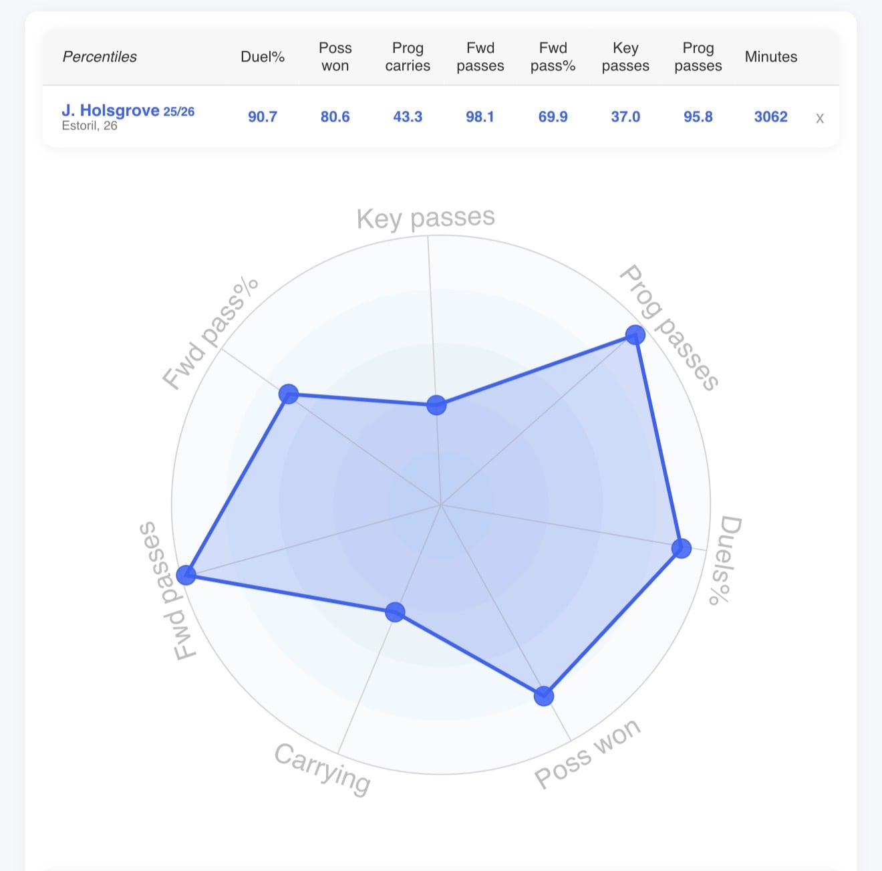Sort by the Fwd pass% column header

coord(553,57)
